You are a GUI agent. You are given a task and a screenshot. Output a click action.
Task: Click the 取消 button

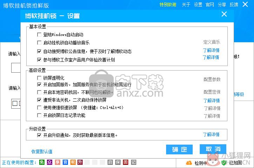coord(213,149)
